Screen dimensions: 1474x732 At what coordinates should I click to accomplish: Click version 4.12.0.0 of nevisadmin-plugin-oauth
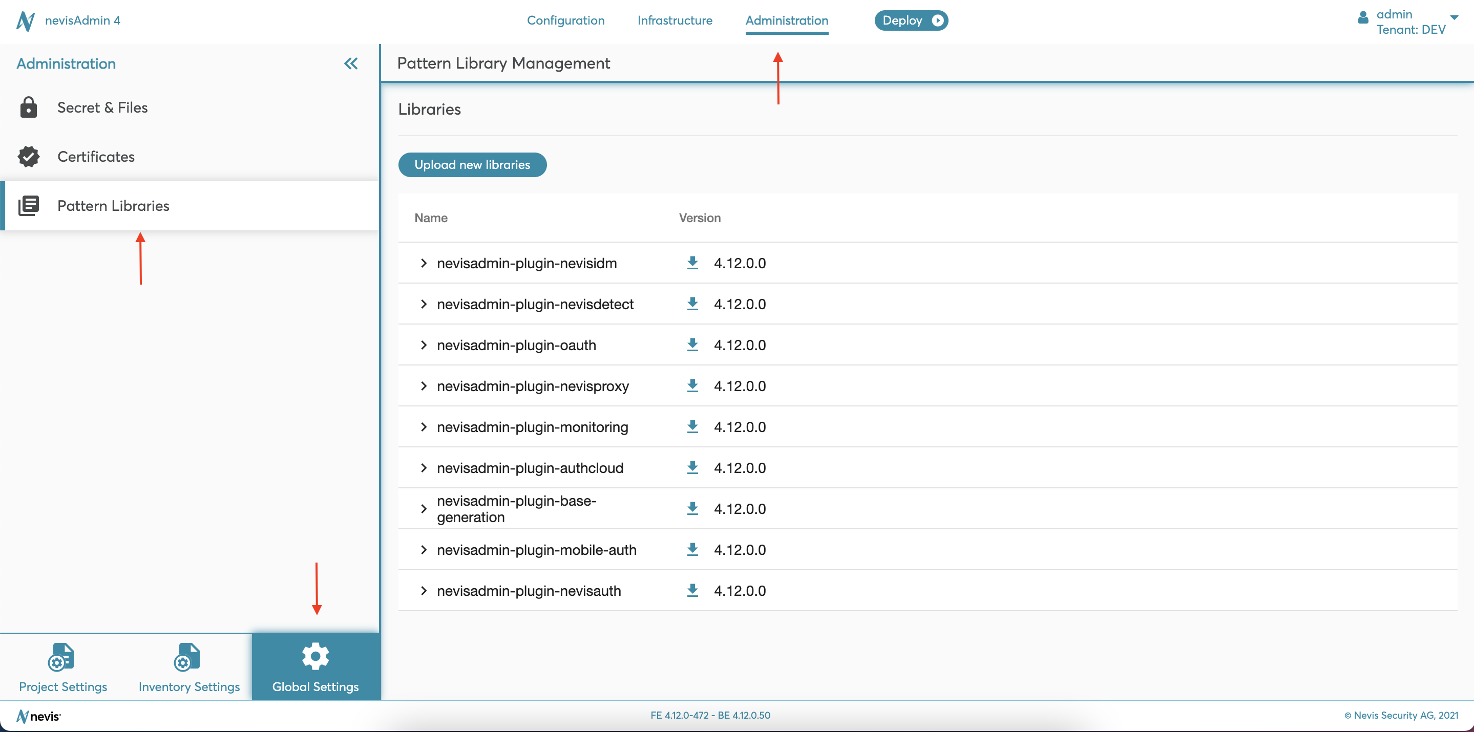click(740, 346)
